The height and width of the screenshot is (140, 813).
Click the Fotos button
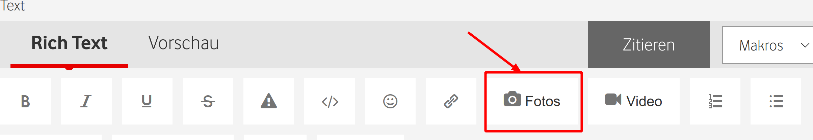coord(533,101)
